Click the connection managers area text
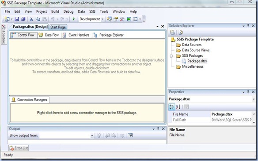The width and height of the screenshot is (258, 161). click(x=87, y=113)
